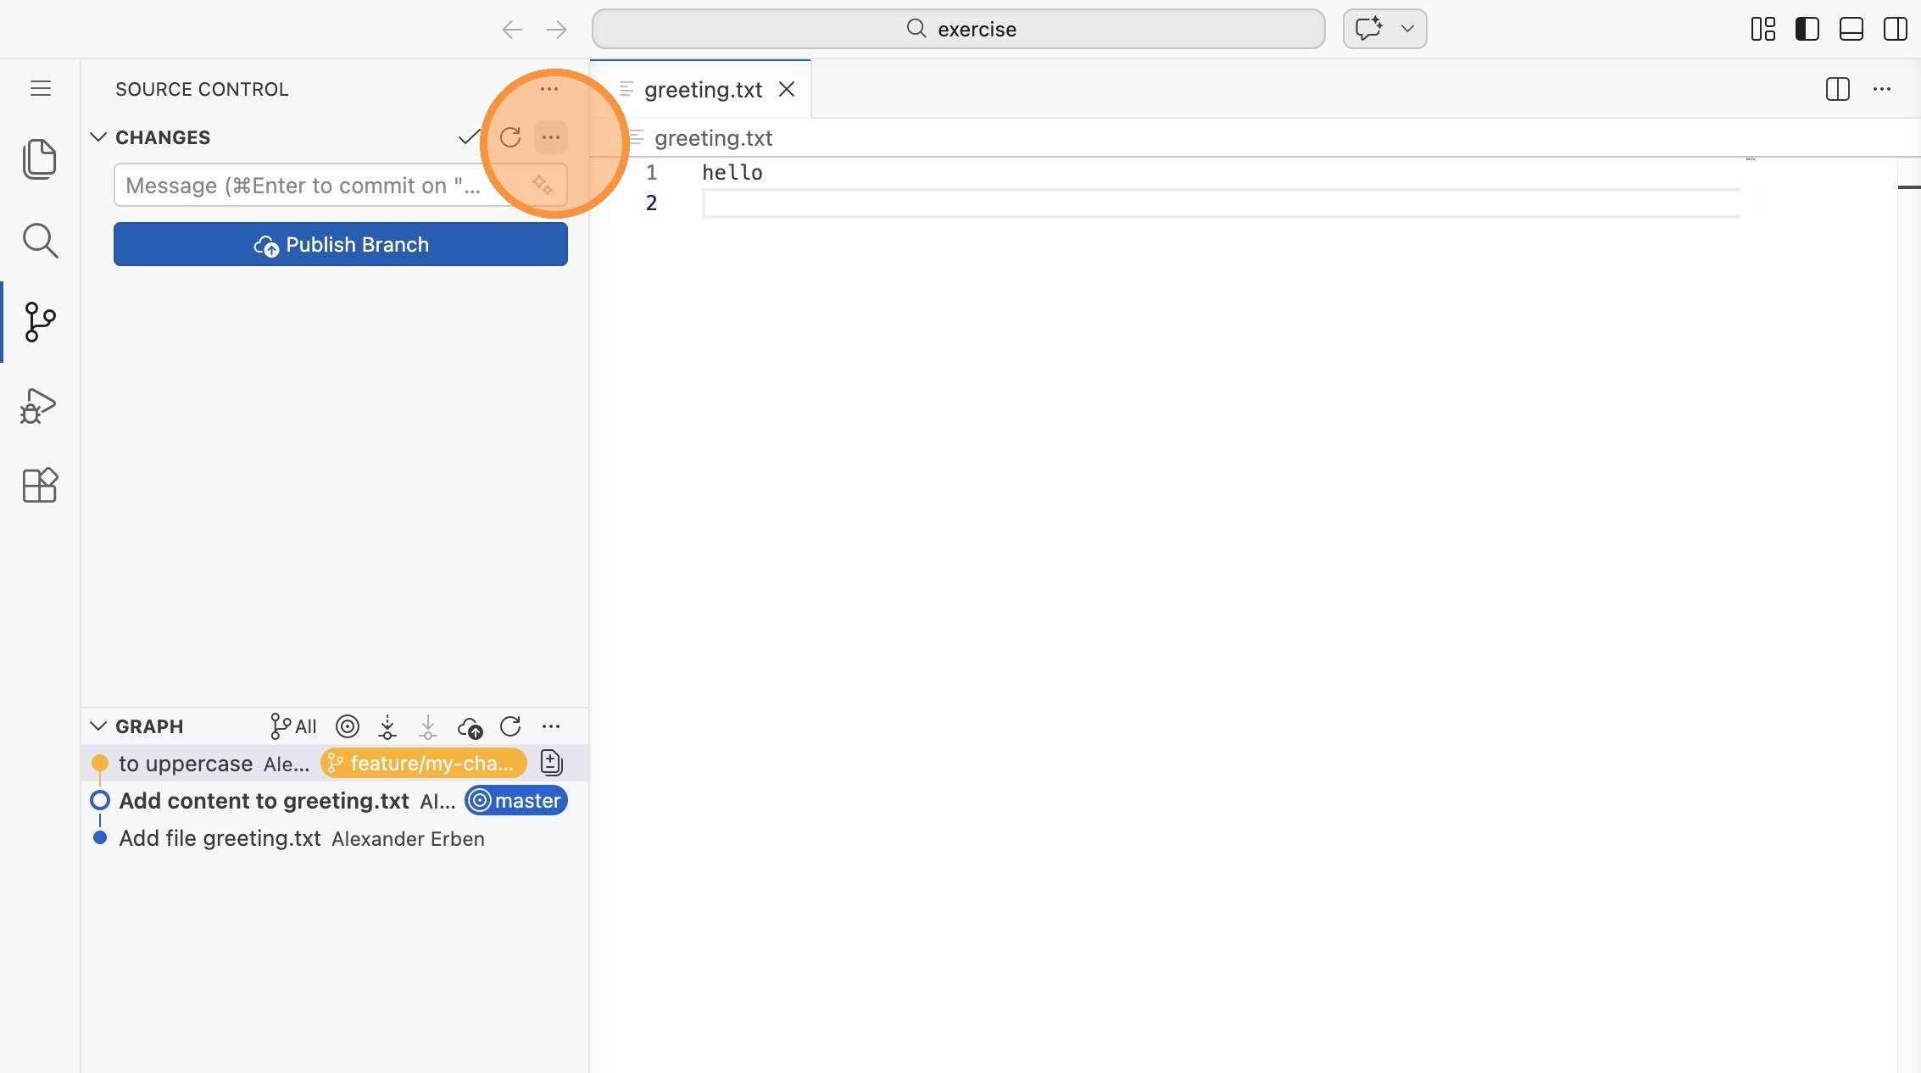This screenshot has width=1921, height=1073.
Task: Open the Extensions view
Action: point(39,486)
